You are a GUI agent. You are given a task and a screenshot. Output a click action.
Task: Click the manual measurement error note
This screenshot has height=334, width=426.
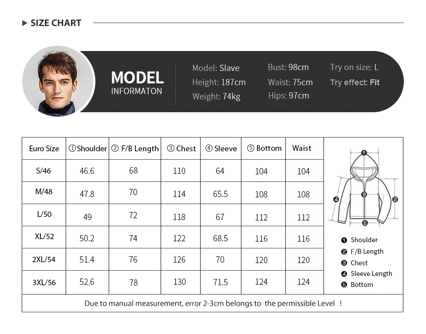point(213,303)
